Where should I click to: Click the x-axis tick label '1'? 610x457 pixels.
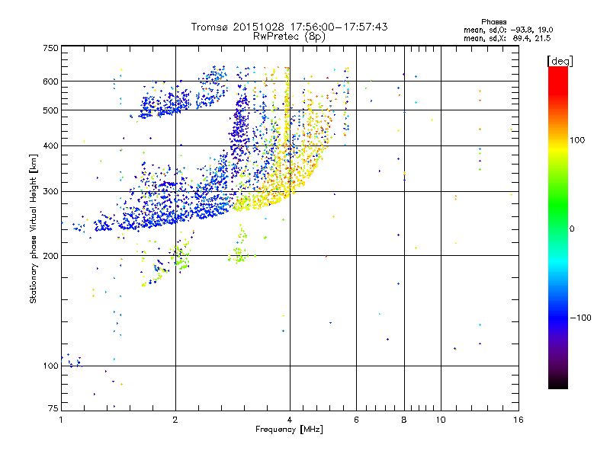(x=61, y=420)
